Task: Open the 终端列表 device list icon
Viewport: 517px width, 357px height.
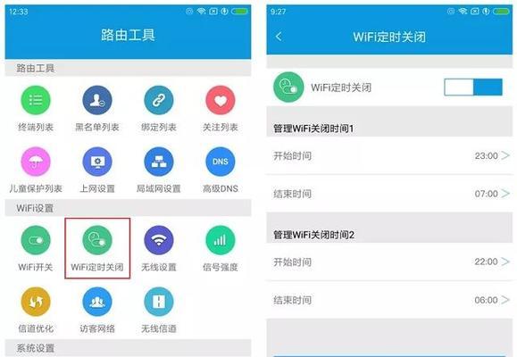Action: (36, 100)
